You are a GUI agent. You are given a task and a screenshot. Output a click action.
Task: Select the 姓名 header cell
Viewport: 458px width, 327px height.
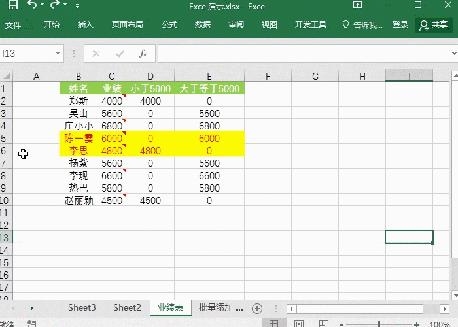coord(79,88)
